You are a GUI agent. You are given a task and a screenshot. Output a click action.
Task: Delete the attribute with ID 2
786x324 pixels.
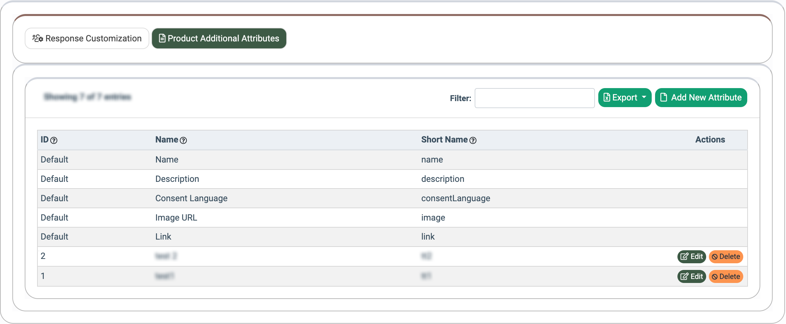tap(726, 257)
